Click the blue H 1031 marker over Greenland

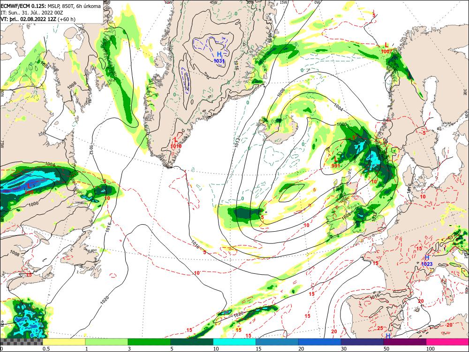[x=219, y=57]
